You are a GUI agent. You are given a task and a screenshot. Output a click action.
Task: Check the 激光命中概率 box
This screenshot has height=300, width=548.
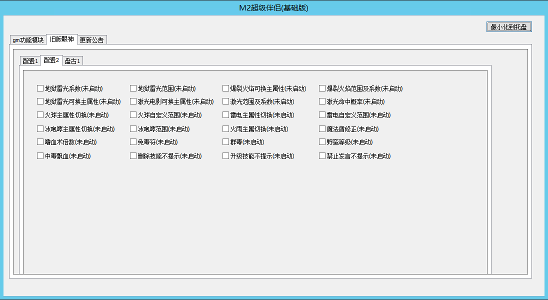322,101
